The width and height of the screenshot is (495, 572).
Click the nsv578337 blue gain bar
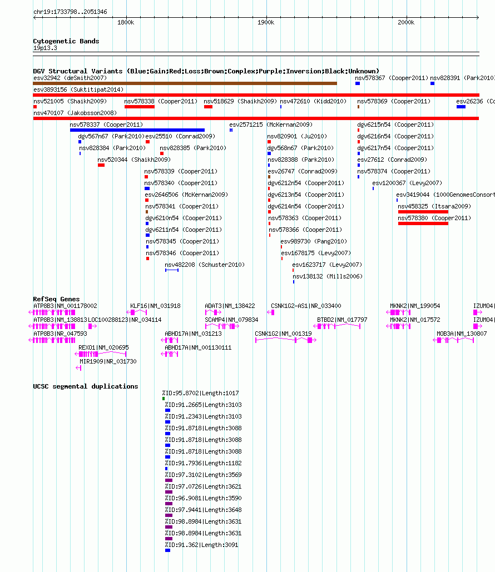pos(137,130)
